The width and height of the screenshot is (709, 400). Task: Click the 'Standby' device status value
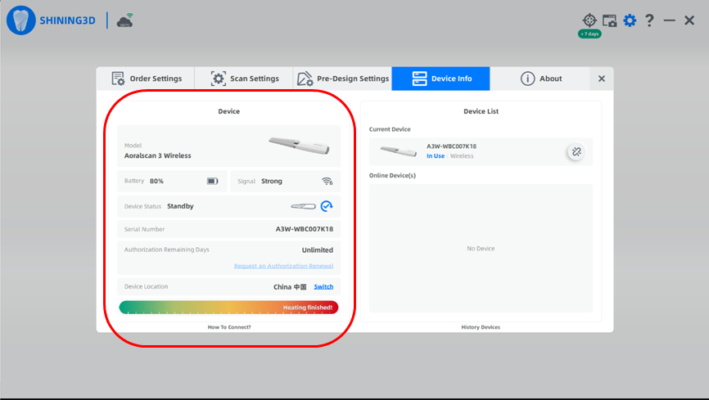click(180, 206)
